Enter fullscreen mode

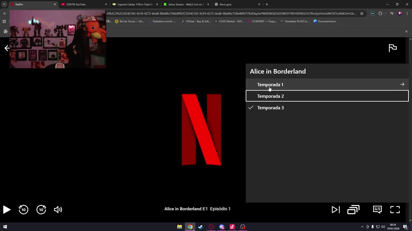(x=395, y=210)
